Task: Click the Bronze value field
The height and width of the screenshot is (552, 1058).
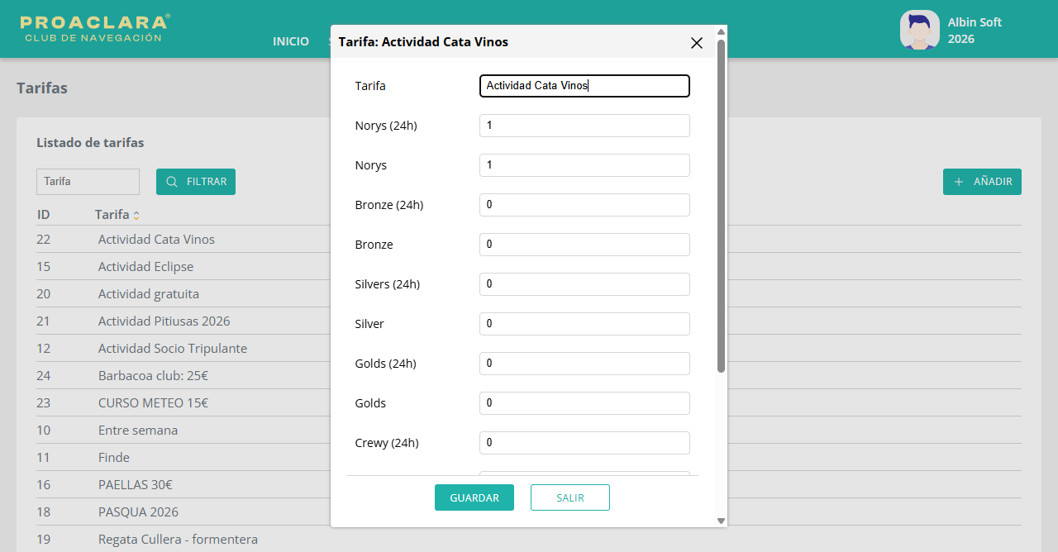Action: [584, 245]
